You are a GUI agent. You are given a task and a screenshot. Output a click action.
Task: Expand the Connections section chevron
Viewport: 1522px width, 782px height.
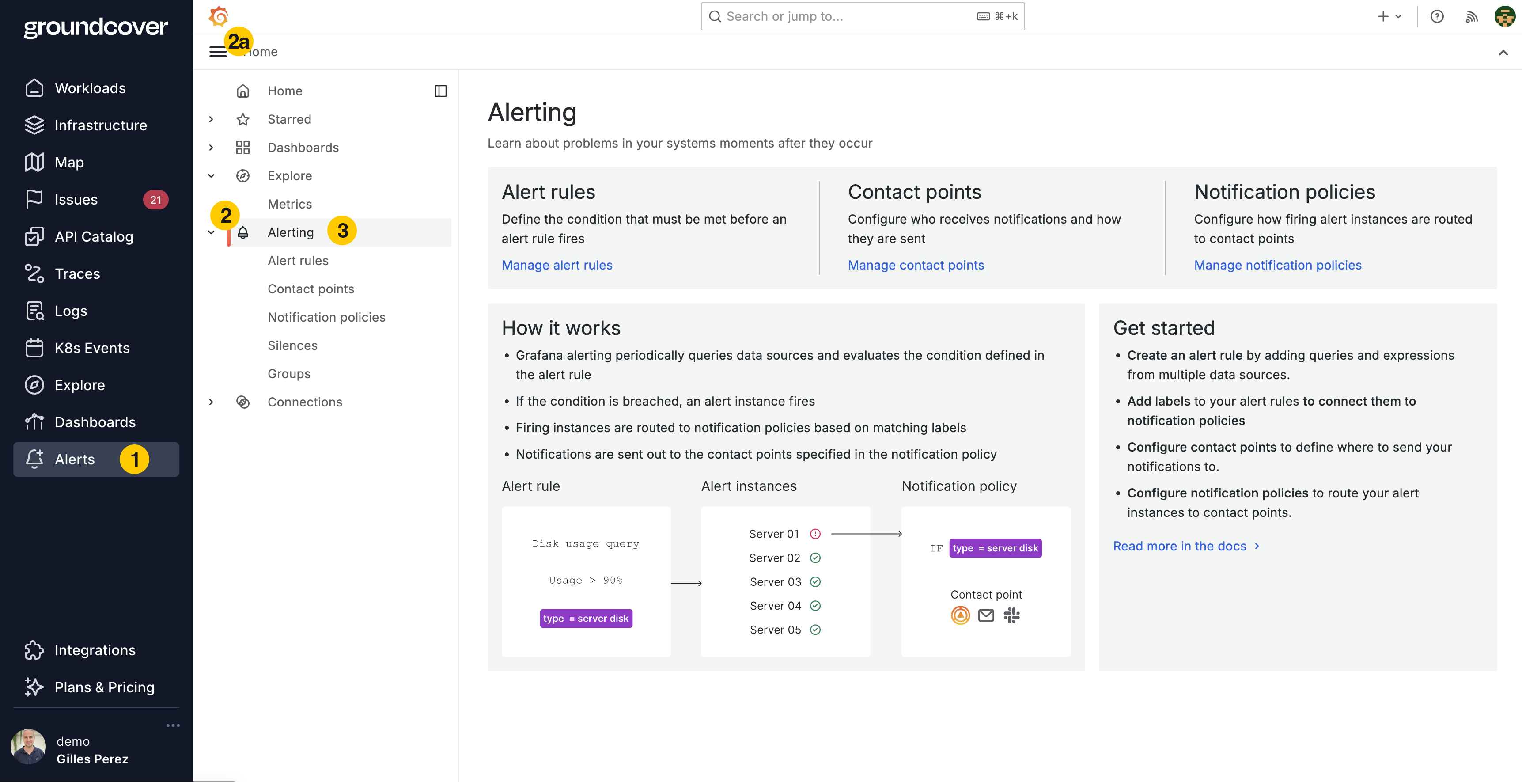coord(211,402)
